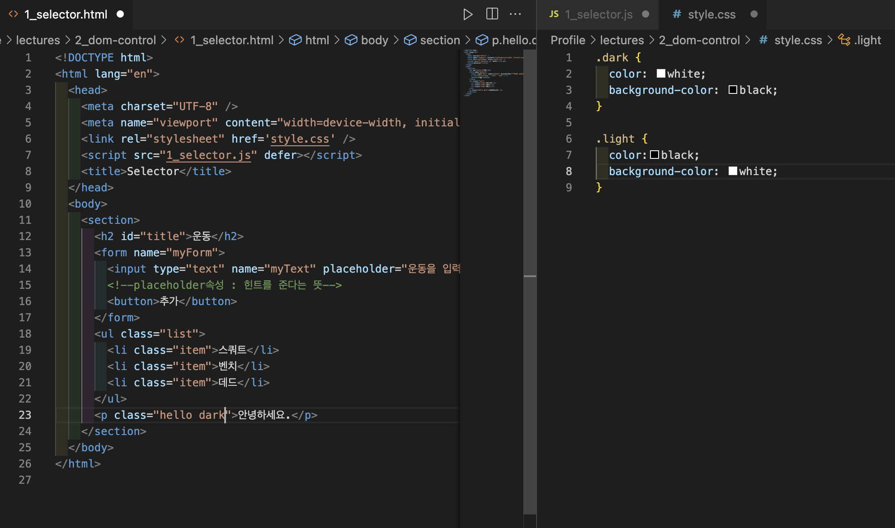Image resolution: width=895 pixels, height=528 pixels.
Task: Open the More Actions ellipsis menu
Action: pyautogui.click(x=515, y=14)
